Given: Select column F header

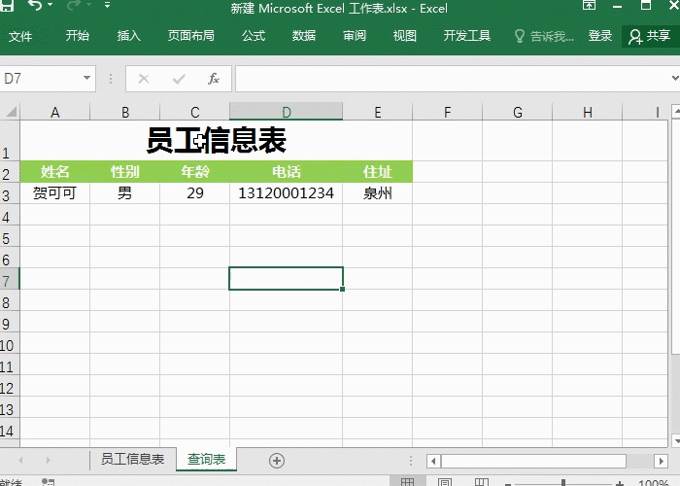Looking at the screenshot, I should pyautogui.click(x=447, y=112).
